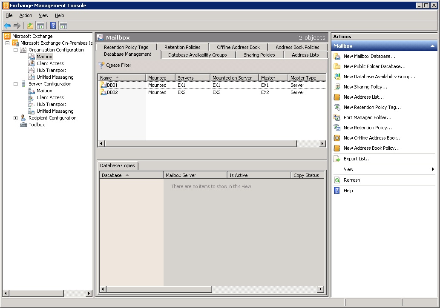Collapse Microsoft Exchange On-Premises node
The width and height of the screenshot is (440, 308).
[8, 43]
